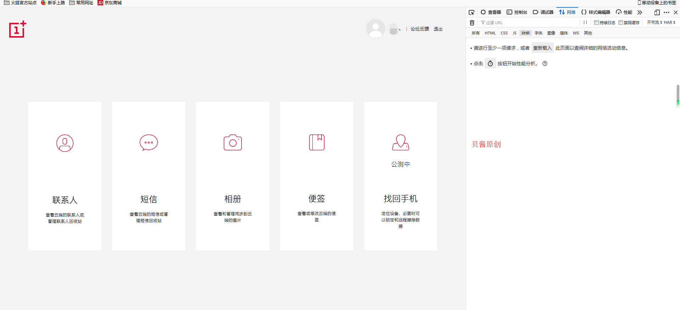Filter requests by 字体 fonts
The image size is (680, 310).
(539, 33)
